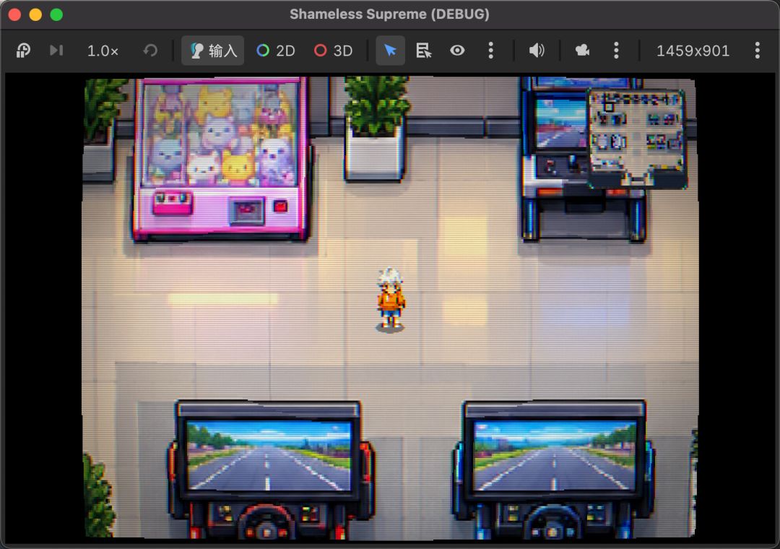
Task: Activate the blue arrow select tool
Action: coord(391,51)
